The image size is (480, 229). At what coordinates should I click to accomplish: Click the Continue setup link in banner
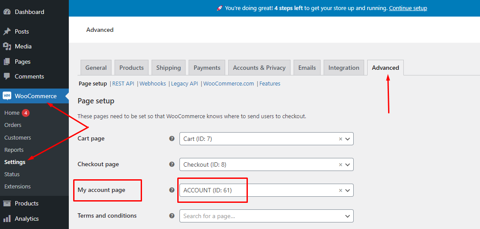pos(408,8)
